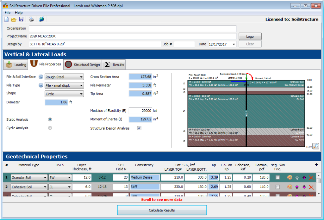Switch to the Pile Properties tab
Image resolution: width=324 pixels, height=220 pixels.
pos(46,64)
